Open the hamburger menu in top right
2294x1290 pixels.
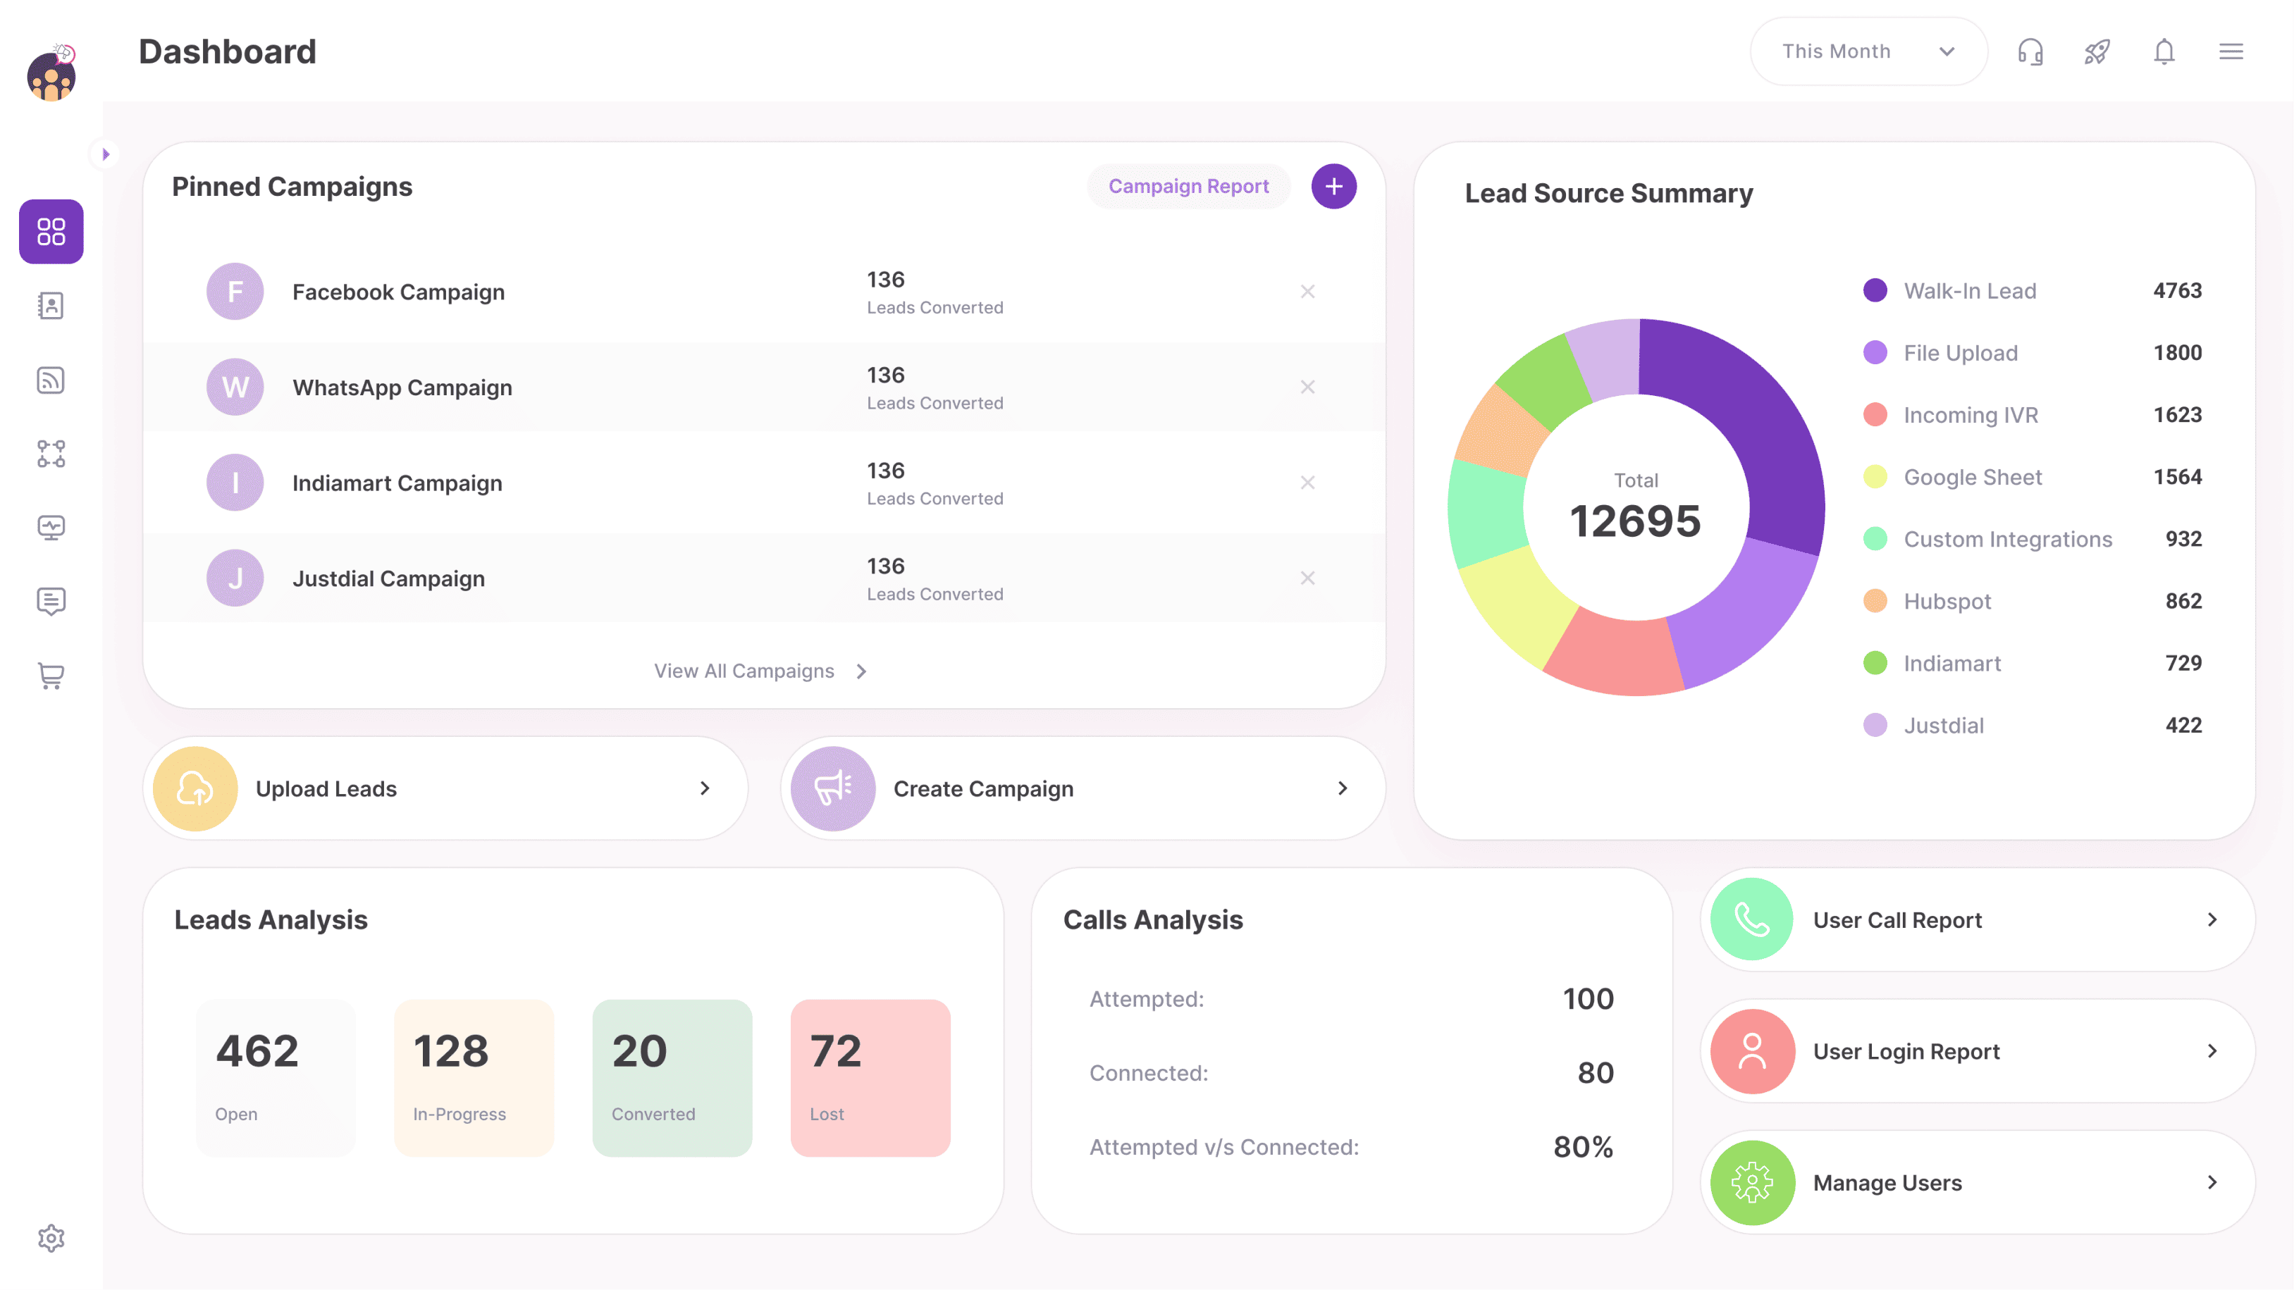pos(2232,51)
